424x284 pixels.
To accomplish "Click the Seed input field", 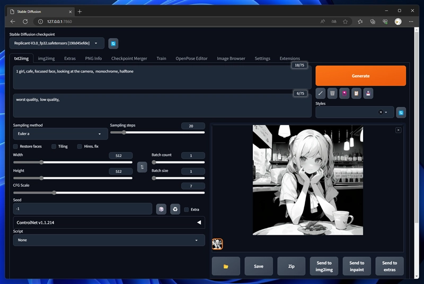I will click(x=83, y=209).
